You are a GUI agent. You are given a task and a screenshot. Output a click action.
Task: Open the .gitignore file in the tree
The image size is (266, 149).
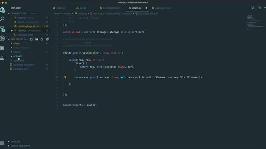pos(19,60)
